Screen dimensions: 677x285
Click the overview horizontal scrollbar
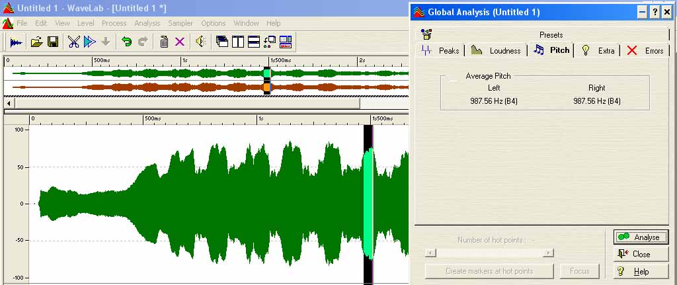pyautogui.click(x=186, y=103)
